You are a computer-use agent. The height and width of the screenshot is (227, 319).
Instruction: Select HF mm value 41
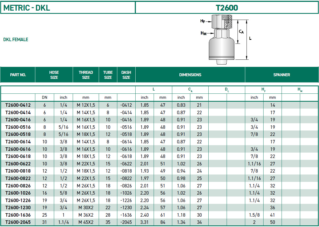273,215
